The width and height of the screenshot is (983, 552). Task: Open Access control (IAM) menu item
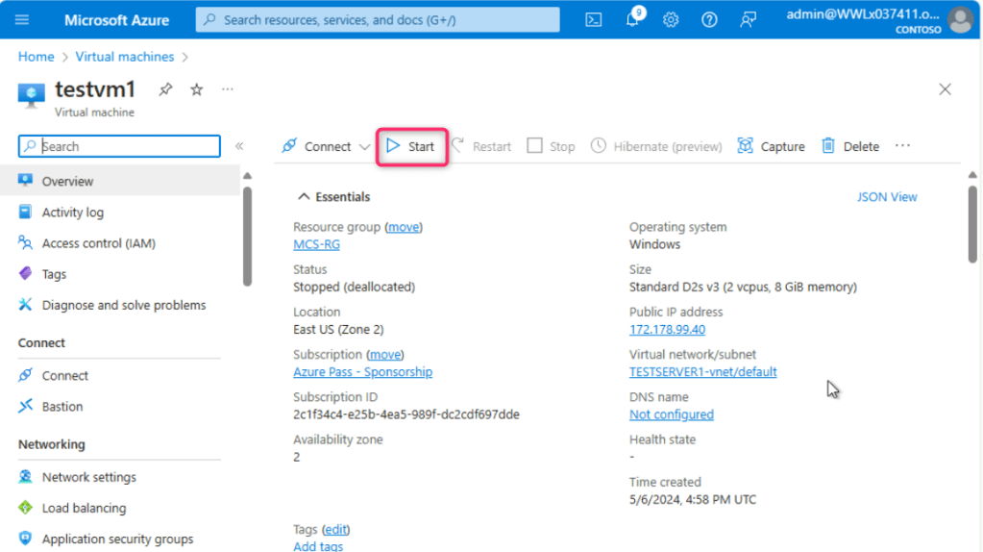click(x=98, y=243)
